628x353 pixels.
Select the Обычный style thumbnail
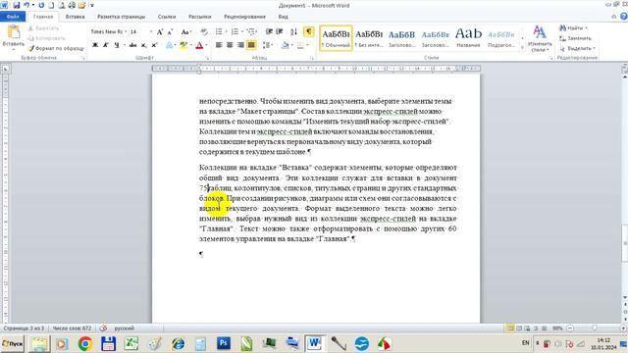click(336, 38)
